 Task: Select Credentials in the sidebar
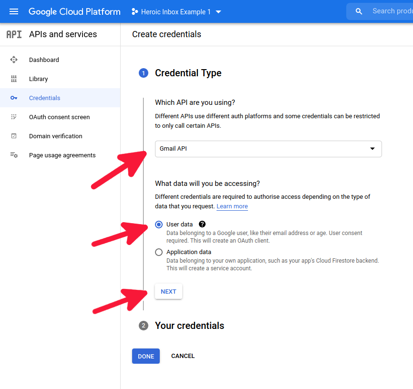(60, 98)
